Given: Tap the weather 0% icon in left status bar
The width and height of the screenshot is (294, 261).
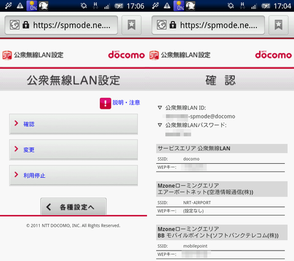Looking at the screenshot, I should point(32,6).
